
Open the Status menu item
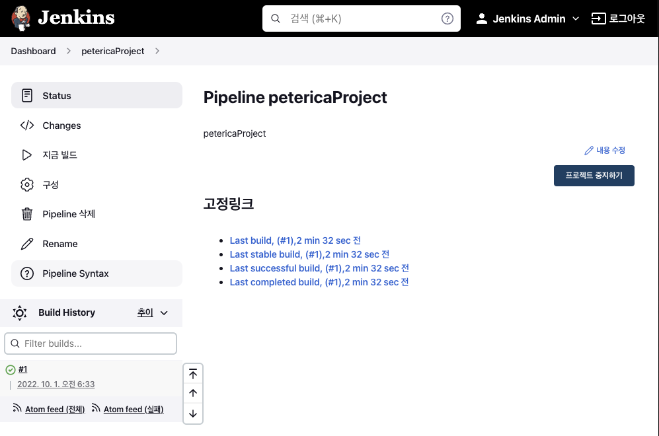click(x=97, y=95)
